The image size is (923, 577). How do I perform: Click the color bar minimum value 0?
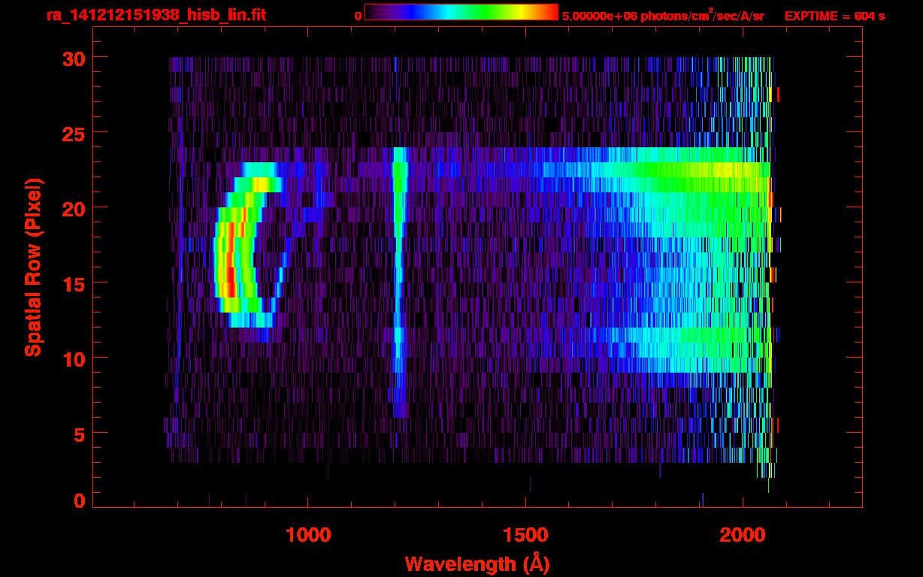pos(358,16)
